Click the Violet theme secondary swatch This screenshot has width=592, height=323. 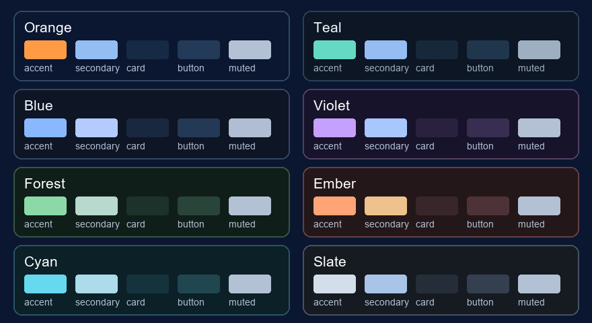pos(386,128)
